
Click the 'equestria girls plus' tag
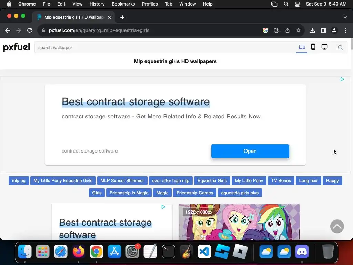click(240, 193)
